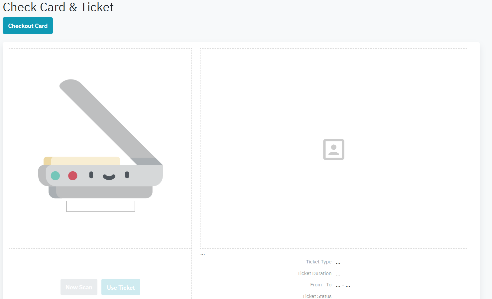Click the From - To label
Image resolution: width=492 pixels, height=299 pixels.
tap(320, 285)
